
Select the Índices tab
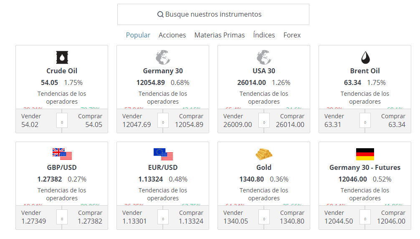(264, 35)
